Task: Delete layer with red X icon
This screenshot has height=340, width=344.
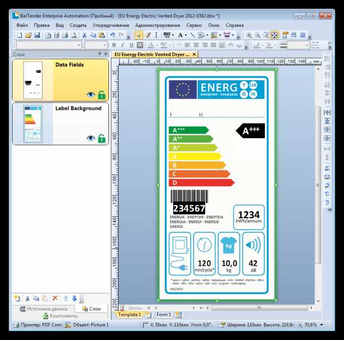Action: tap(55, 298)
